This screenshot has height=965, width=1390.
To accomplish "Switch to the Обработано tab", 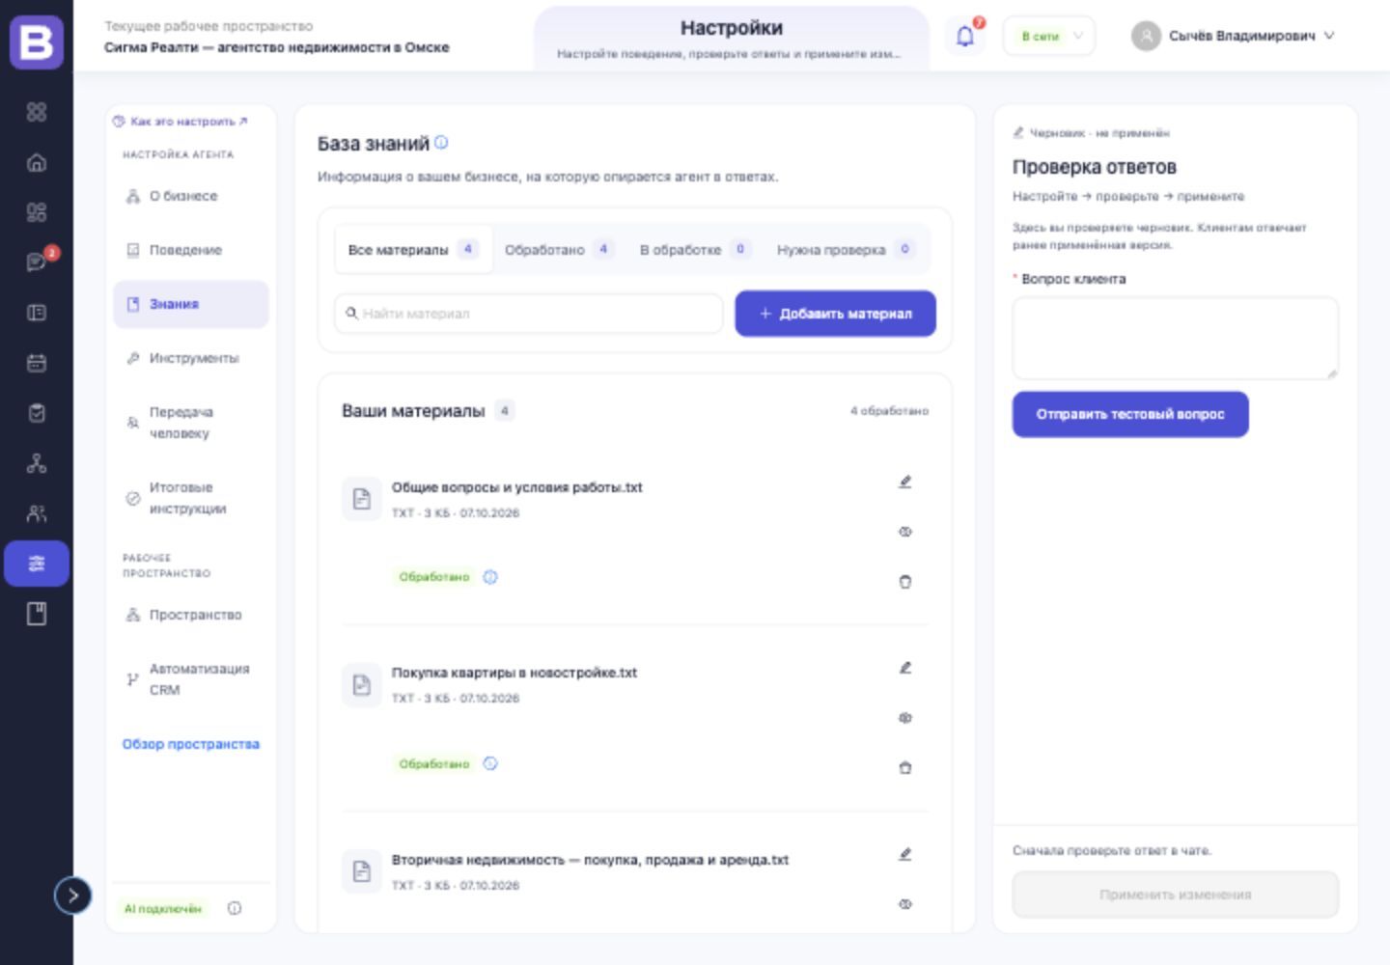I will (559, 250).
